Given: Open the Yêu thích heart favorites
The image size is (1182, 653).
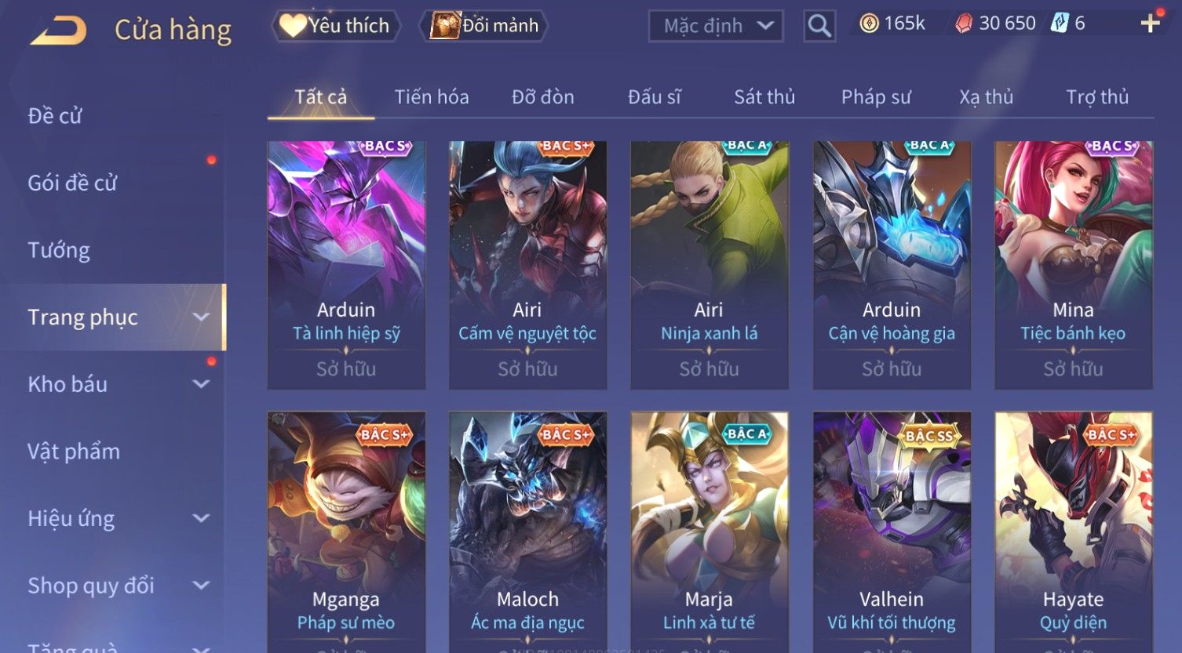Looking at the screenshot, I should 292,26.
